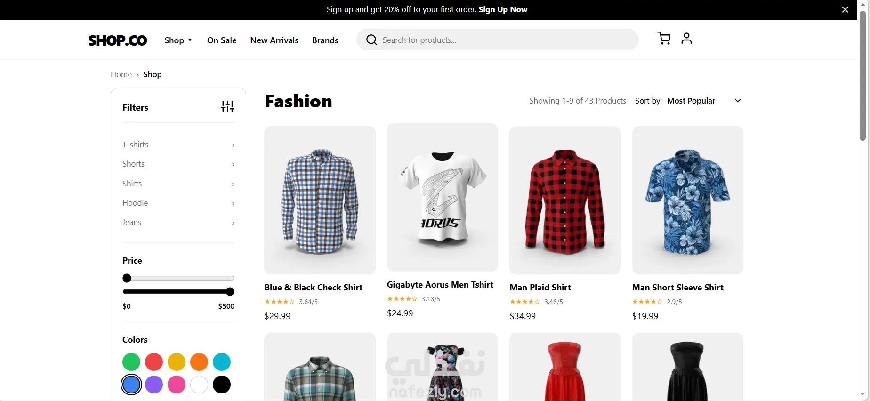Click the $29.99 price text
This screenshot has height=401, width=870.
tap(278, 316)
